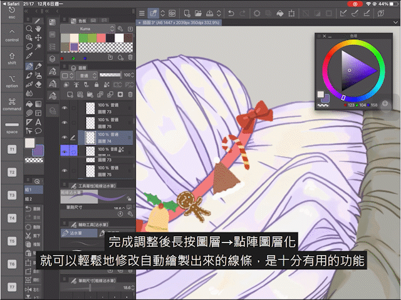The width and height of the screenshot is (401, 300).
Task: Select the Pencil tool
Action: 38,66
